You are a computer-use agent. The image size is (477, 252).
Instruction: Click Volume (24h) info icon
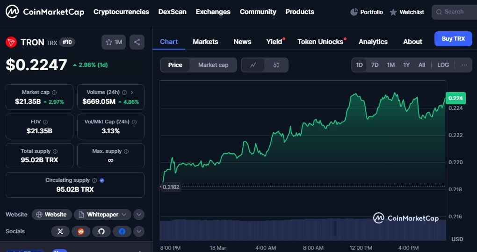pyautogui.click(x=124, y=93)
